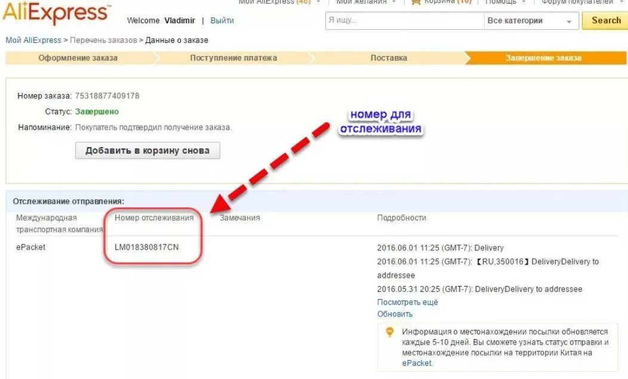
Task: Click the Номер отслеживания column header
Action: tap(154, 218)
